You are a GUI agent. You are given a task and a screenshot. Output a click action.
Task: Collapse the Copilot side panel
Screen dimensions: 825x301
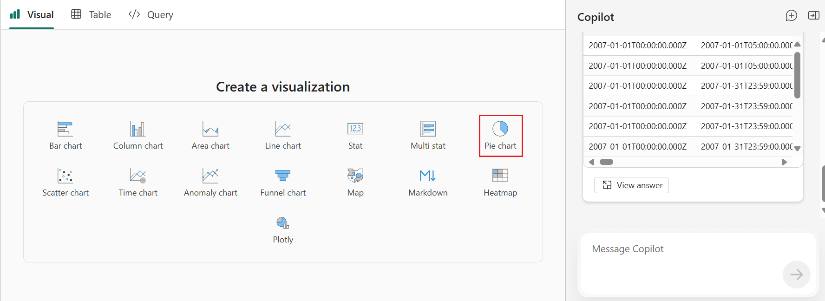[x=814, y=16]
